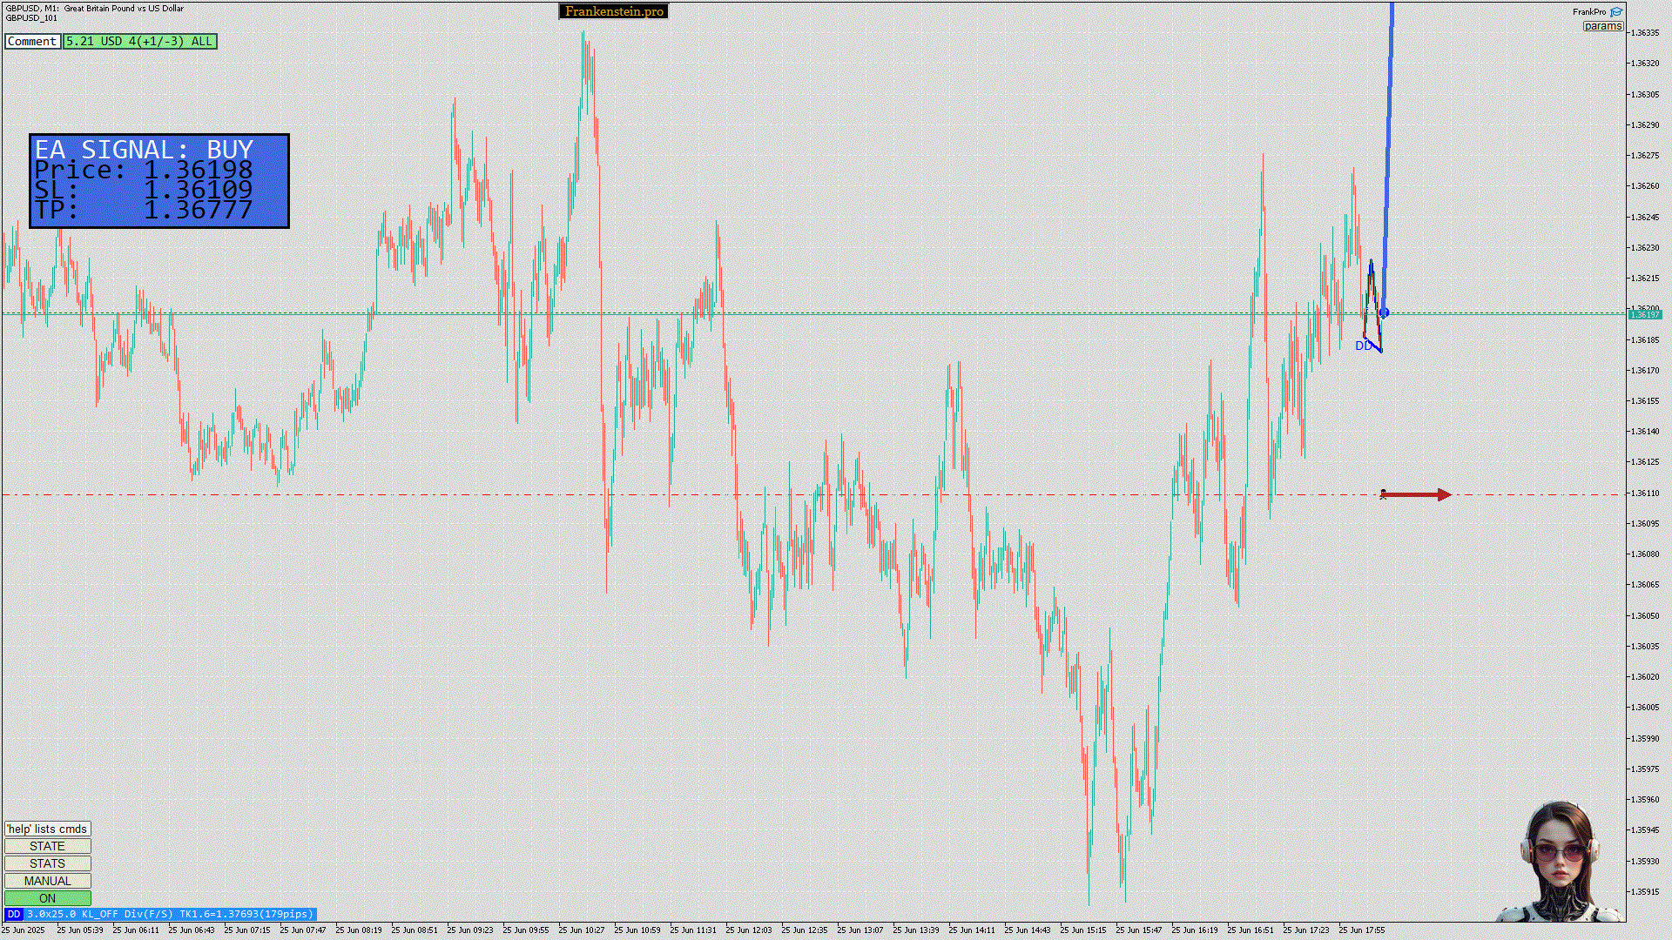The height and width of the screenshot is (940, 1672).
Task: Open the Frankenstein.pro link banner
Action: point(614,11)
